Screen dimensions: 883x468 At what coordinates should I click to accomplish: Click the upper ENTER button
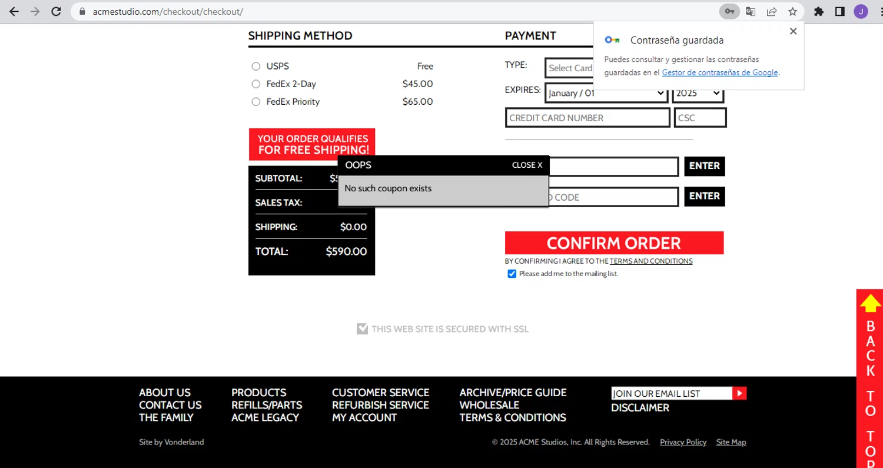pos(705,166)
